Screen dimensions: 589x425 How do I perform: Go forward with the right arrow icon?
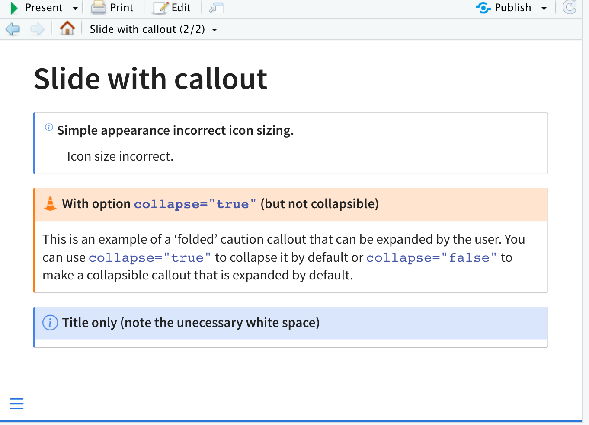[38, 29]
